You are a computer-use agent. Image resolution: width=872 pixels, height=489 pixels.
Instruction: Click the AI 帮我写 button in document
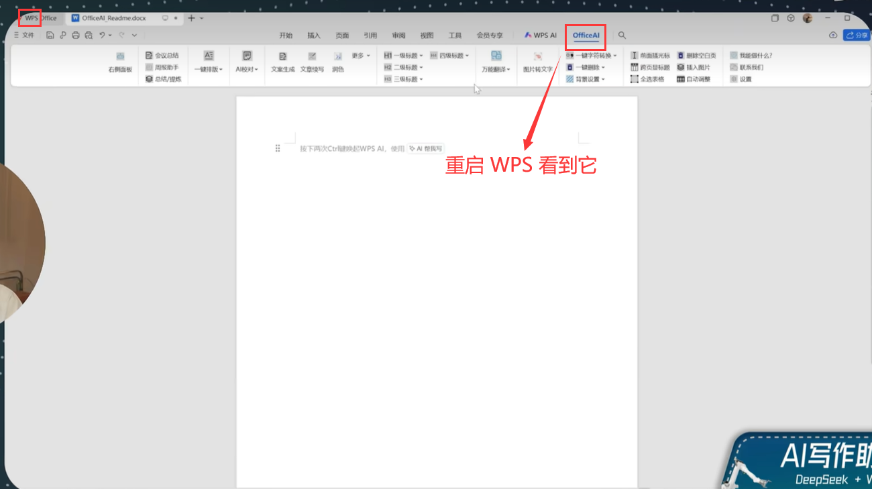(426, 148)
